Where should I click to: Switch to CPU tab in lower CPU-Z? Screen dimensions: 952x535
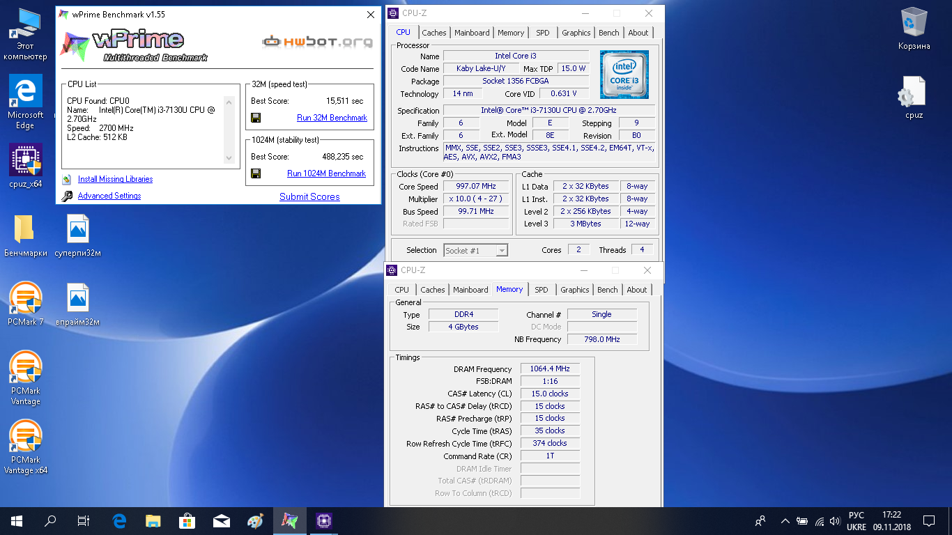click(402, 290)
